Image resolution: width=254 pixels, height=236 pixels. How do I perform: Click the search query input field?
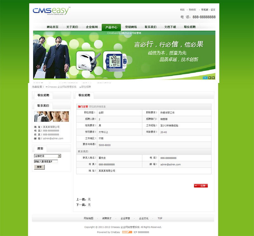(x=46, y=161)
